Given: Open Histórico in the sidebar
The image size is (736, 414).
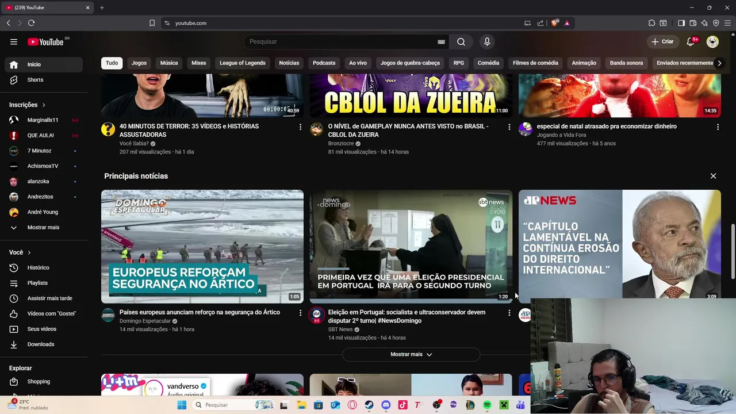Looking at the screenshot, I should [x=44, y=267].
